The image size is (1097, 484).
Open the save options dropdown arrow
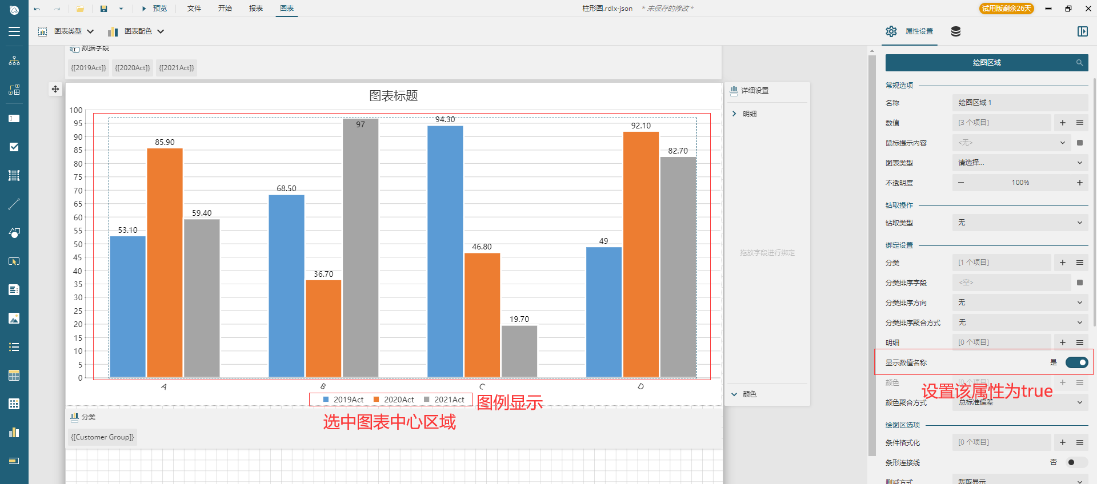[121, 9]
